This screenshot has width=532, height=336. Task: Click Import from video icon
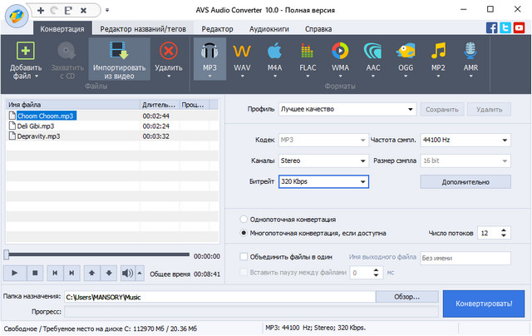pyautogui.click(x=119, y=52)
